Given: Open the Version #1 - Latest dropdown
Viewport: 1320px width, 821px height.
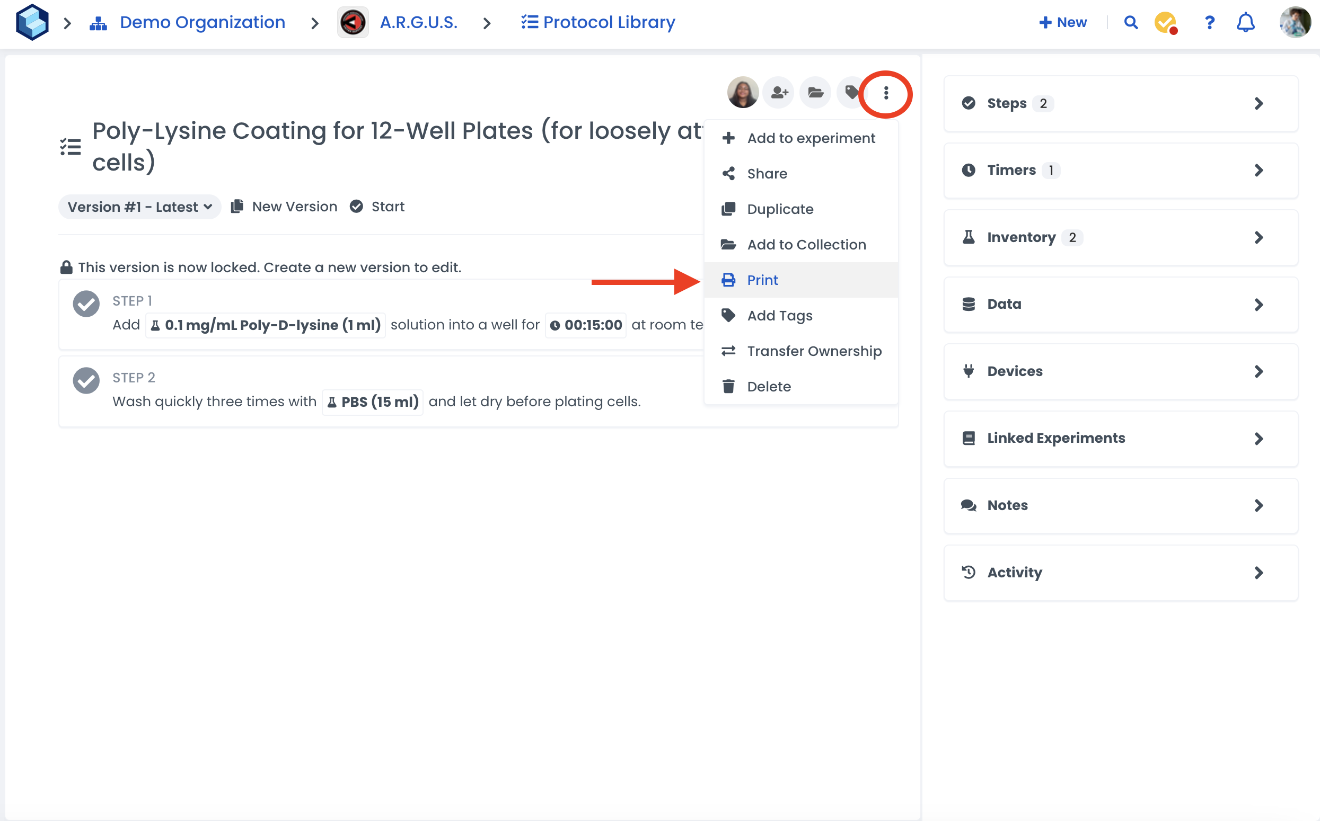Looking at the screenshot, I should [x=139, y=207].
